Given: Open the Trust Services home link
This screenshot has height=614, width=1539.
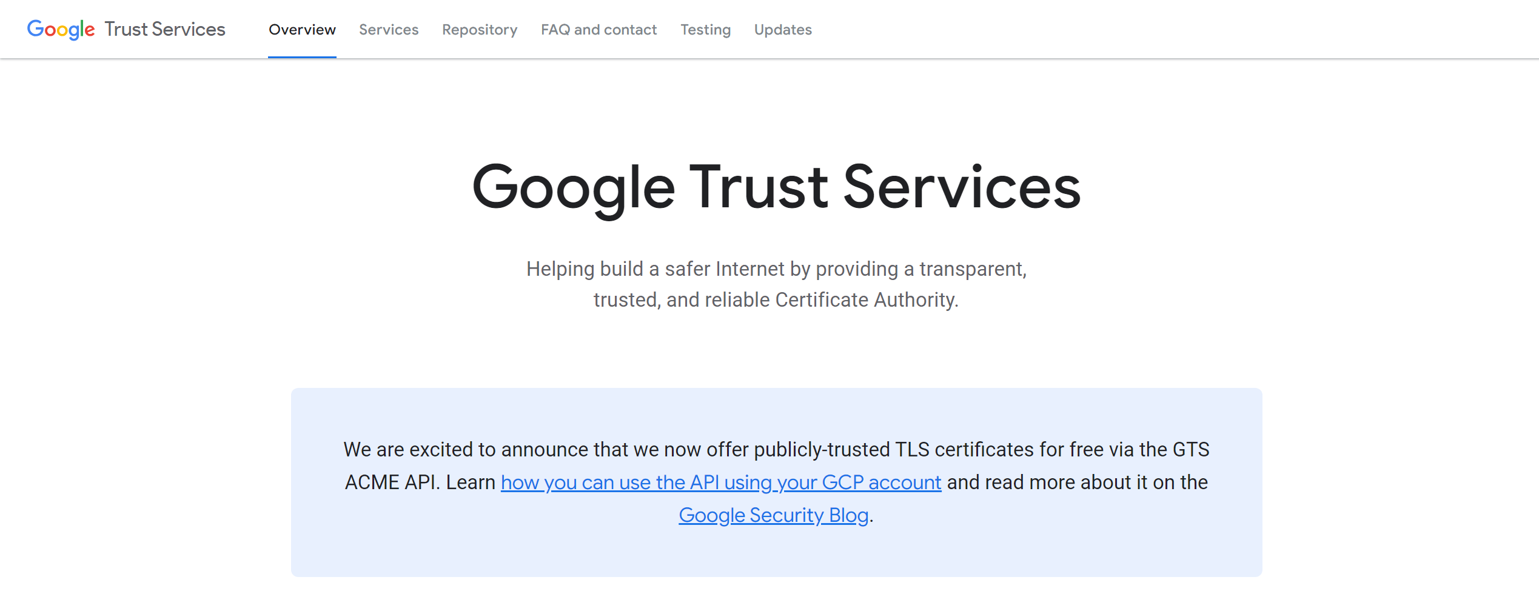Looking at the screenshot, I should [x=165, y=29].
